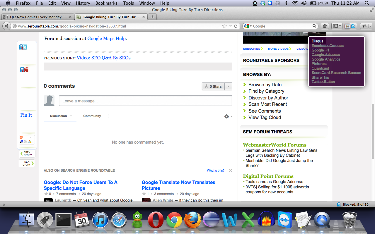This screenshot has height=234, width=375.
Task: Toggle blocking for Disqus in Ghostery list
Action: point(317,41)
